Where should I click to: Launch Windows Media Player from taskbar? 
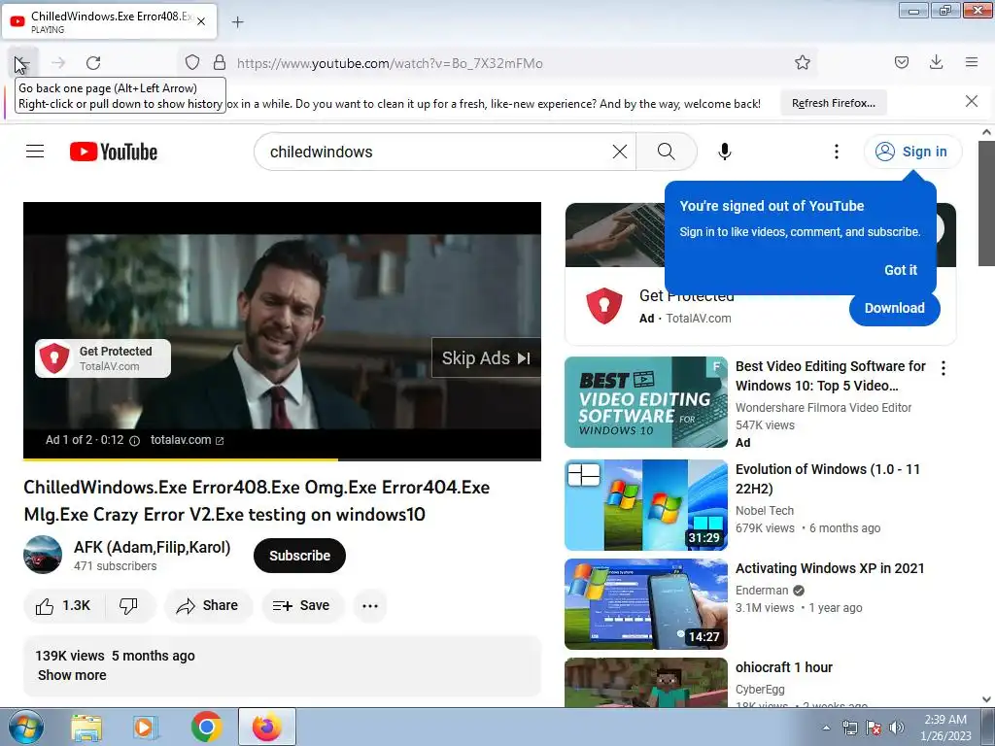pyautogui.click(x=146, y=728)
